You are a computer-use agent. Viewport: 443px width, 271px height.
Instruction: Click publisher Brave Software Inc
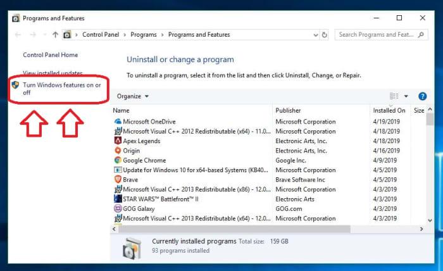[301, 179]
